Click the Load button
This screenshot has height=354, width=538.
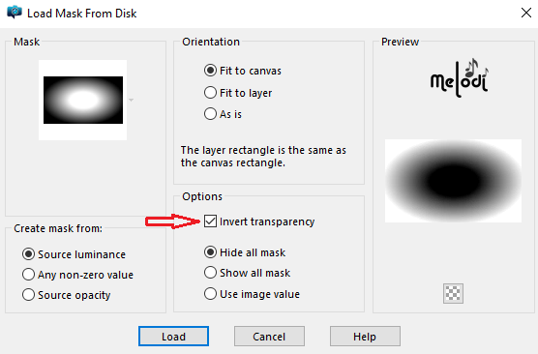[x=173, y=337]
